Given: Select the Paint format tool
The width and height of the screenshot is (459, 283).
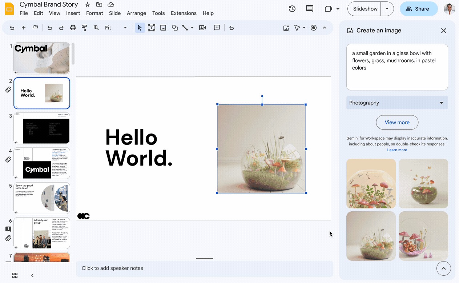Looking at the screenshot, I should point(84,28).
